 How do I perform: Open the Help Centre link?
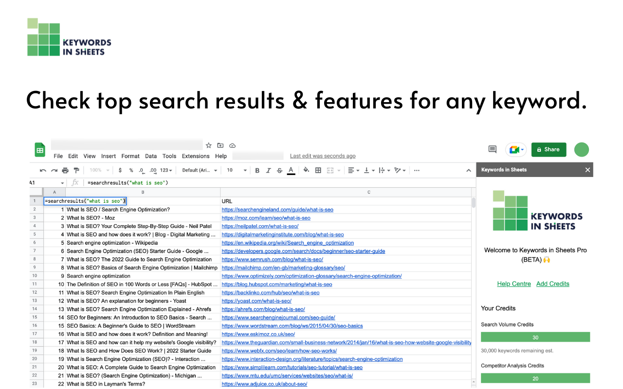(514, 284)
